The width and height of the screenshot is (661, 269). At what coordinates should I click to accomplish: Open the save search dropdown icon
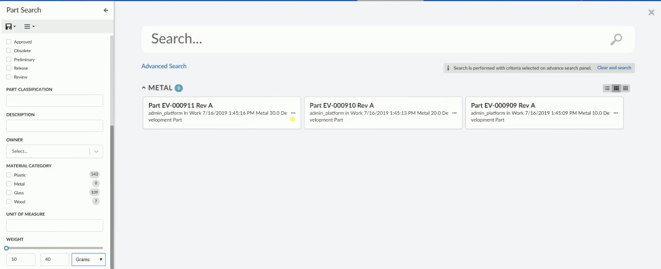(10, 27)
